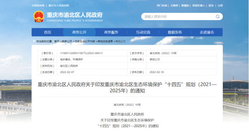Click the 注册 register link
The image size is (249, 131).
[220, 5]
